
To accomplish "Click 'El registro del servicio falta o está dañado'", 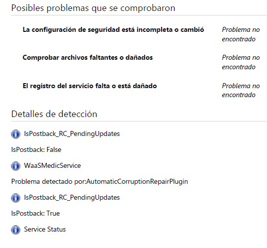I will 89,86.
